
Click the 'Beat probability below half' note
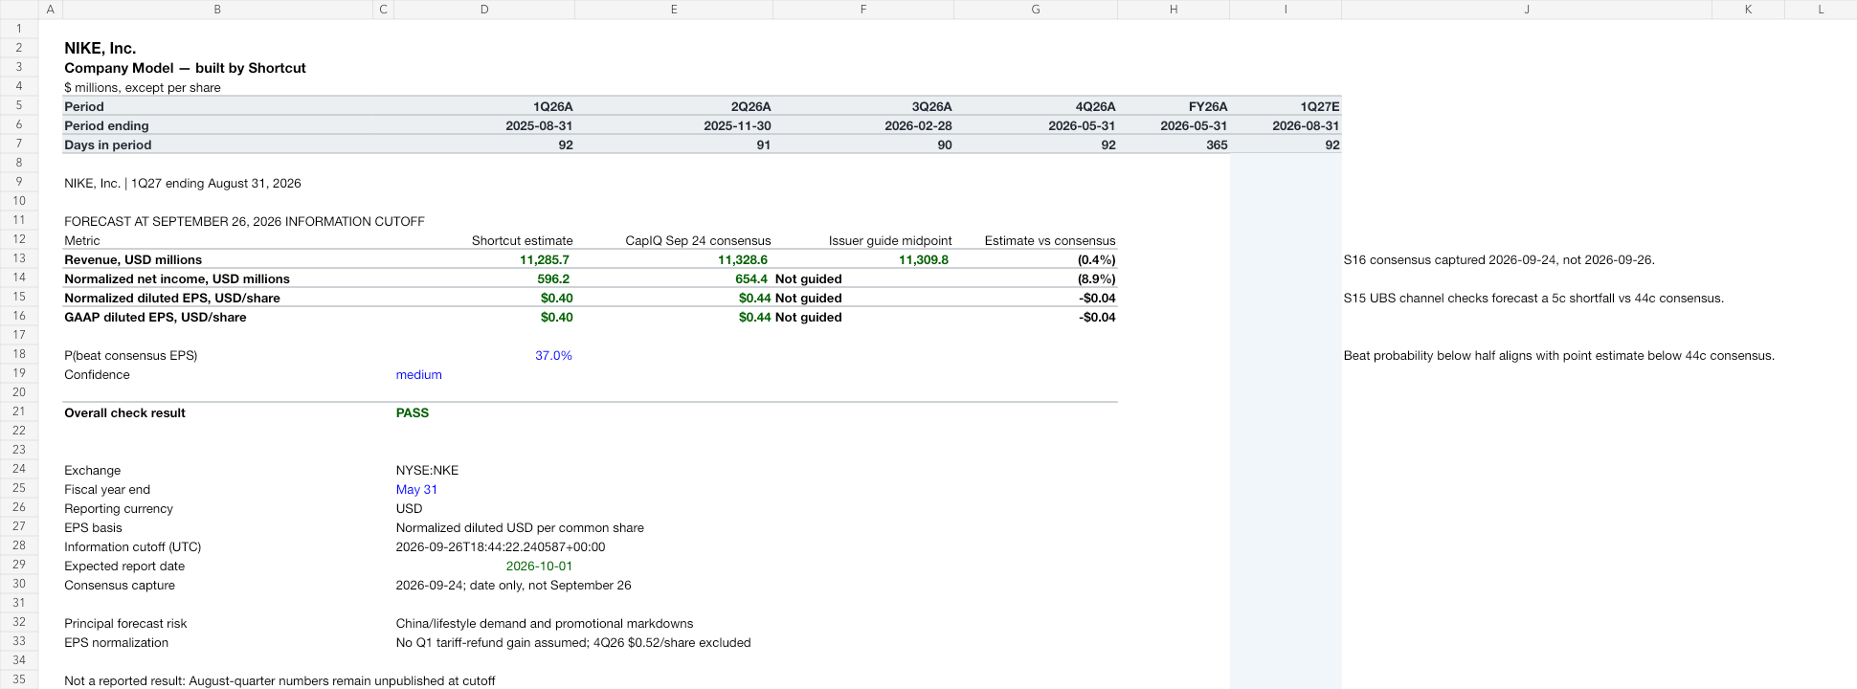pyautogui.click(x=1558, y=355)
